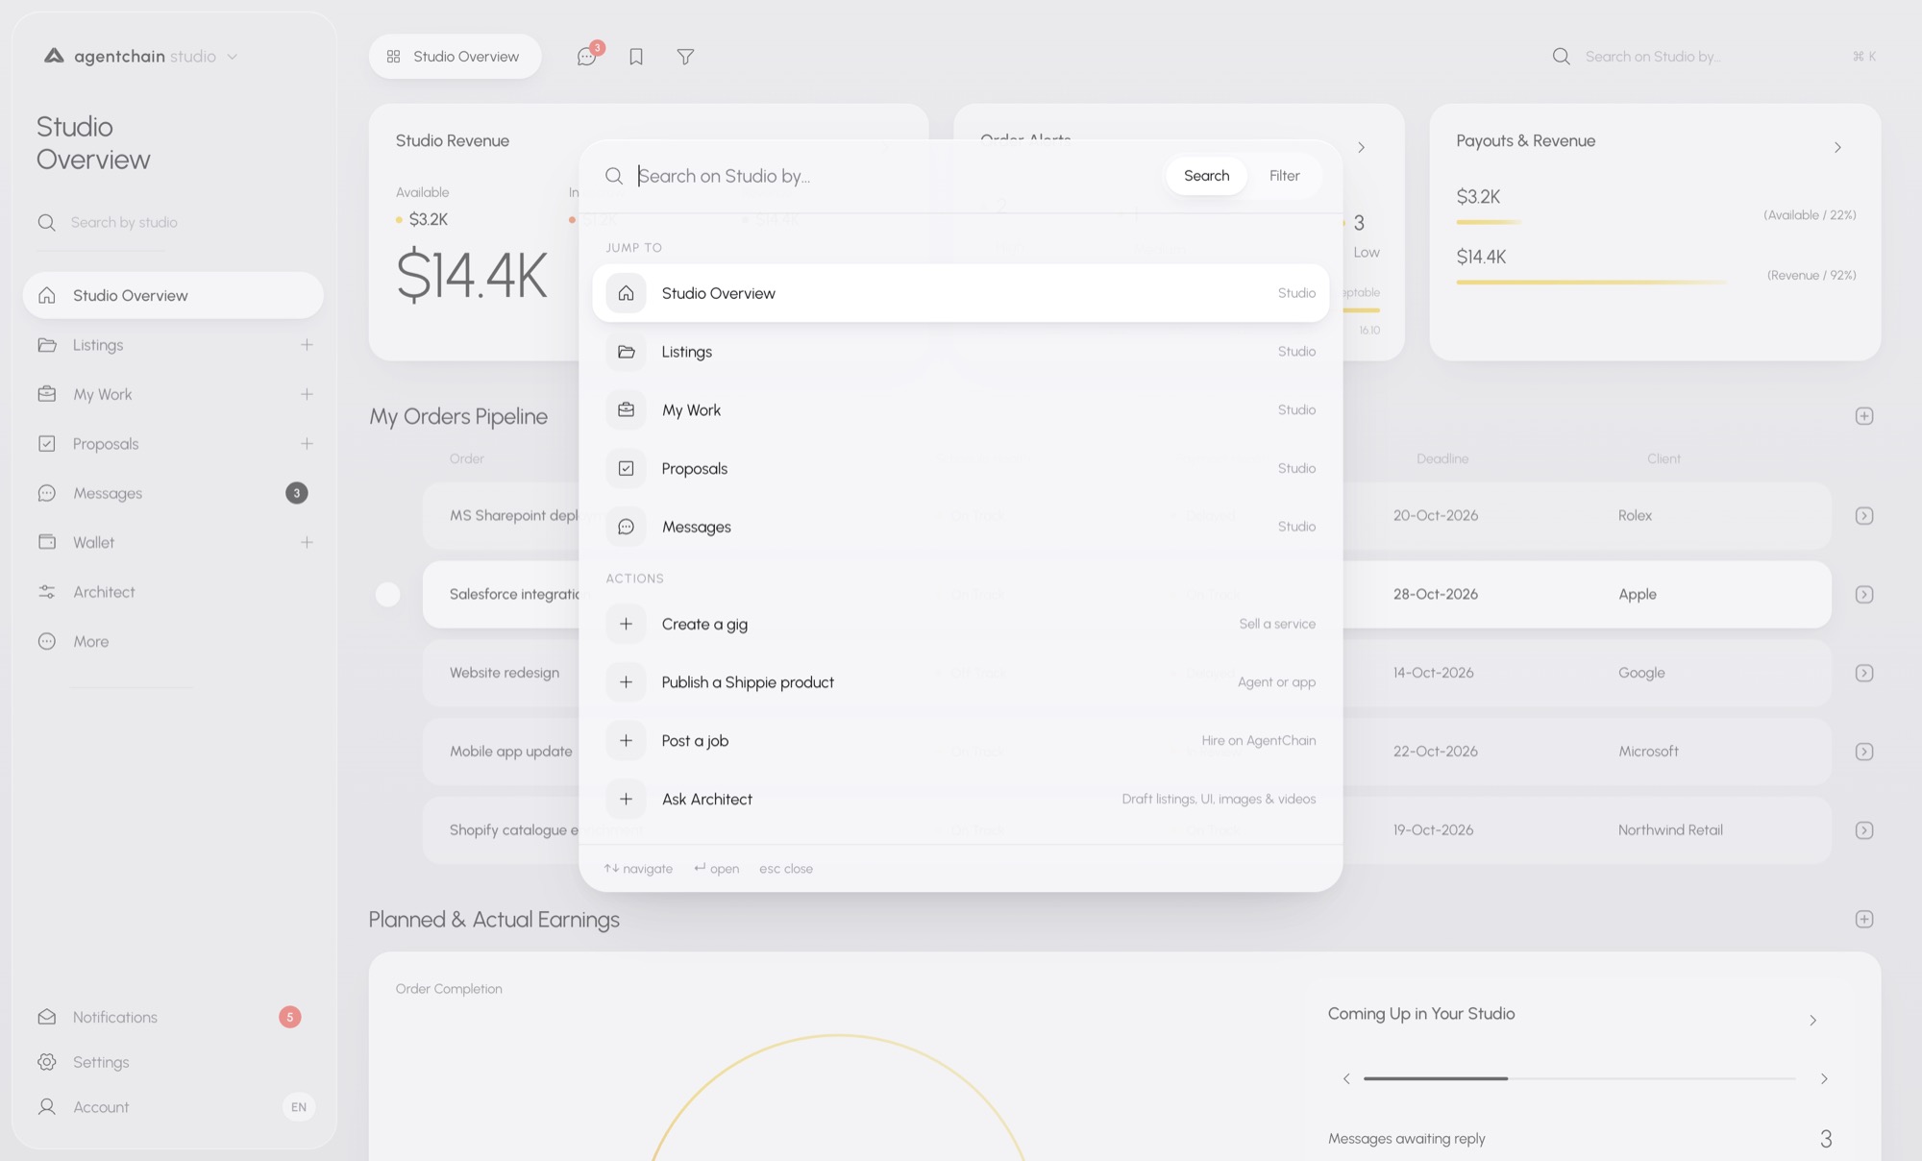
Task: Open the Rolex order row arrow icon
Action: click(1863, 516)
